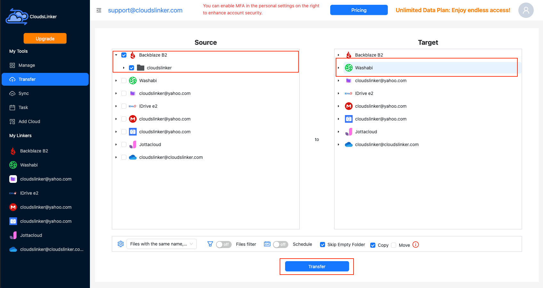This screenshot has width=543, height=288.
Task: Expand cloudslinker@cloudslinker.com node in Target
Action: pos(339,144)
